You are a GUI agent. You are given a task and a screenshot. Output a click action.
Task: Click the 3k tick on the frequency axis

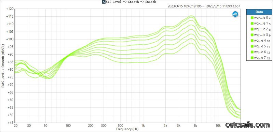(179, 126)
